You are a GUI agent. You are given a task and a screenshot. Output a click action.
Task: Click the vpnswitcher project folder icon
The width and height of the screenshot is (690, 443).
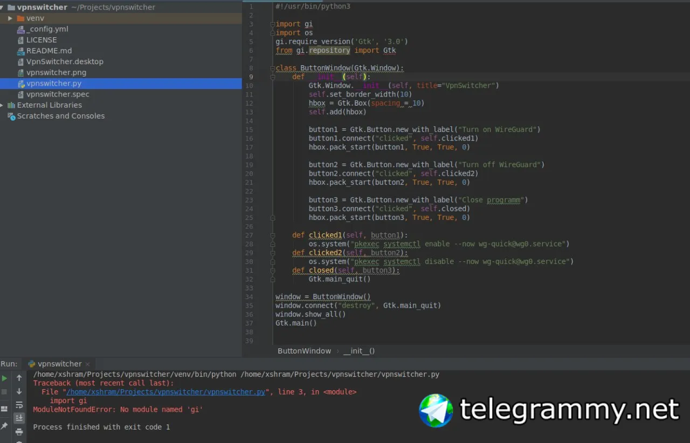click(11, 8)
